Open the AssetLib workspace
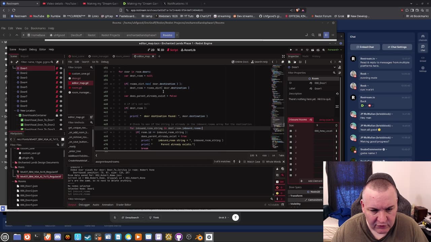Image resolution: width=431 pixels, height=242 pixels. [x=188, y=50]
